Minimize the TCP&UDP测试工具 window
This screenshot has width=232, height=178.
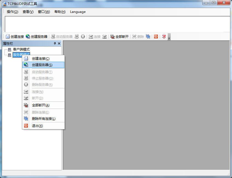(x=206, y=3)
